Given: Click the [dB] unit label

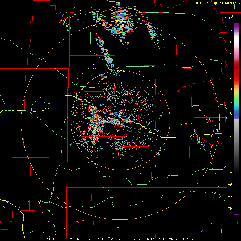Looking at the screenshot, I should click(x=229, y=18).
